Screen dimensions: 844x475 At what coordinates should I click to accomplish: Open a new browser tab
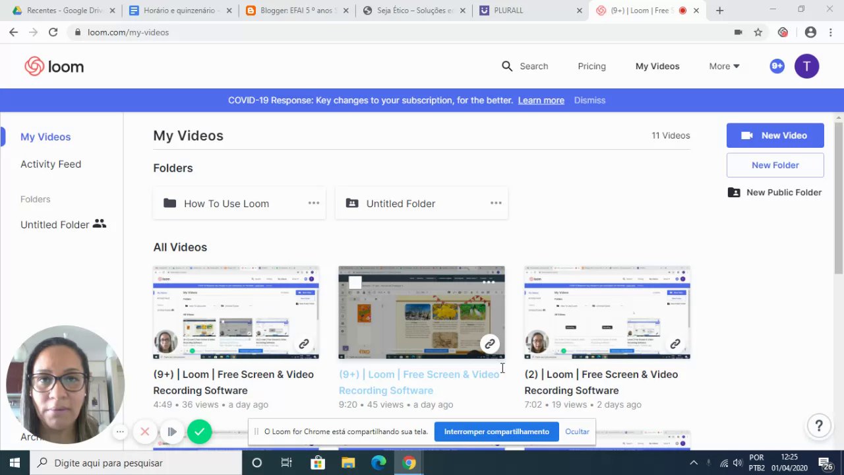pos(719,11)
